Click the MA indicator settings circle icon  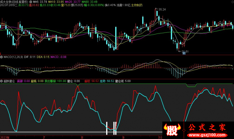(31, 2)
